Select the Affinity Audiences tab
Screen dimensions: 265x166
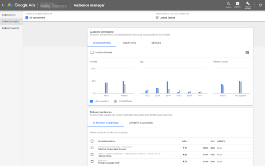141,123
